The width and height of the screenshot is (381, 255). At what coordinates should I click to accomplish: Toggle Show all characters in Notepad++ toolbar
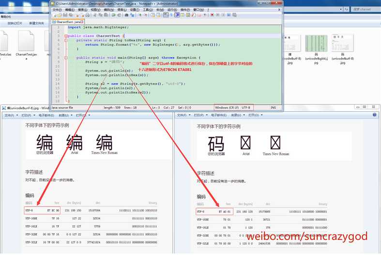click(x=171, y=15)
